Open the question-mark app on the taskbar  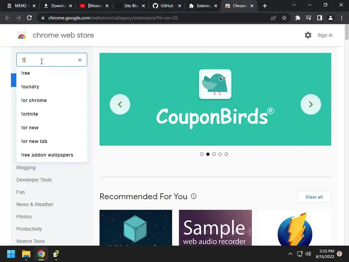click(x=56, y=254)
